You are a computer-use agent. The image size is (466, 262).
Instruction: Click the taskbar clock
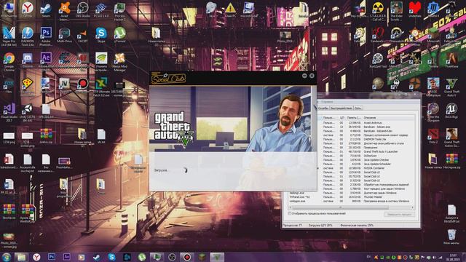[453, 257]
